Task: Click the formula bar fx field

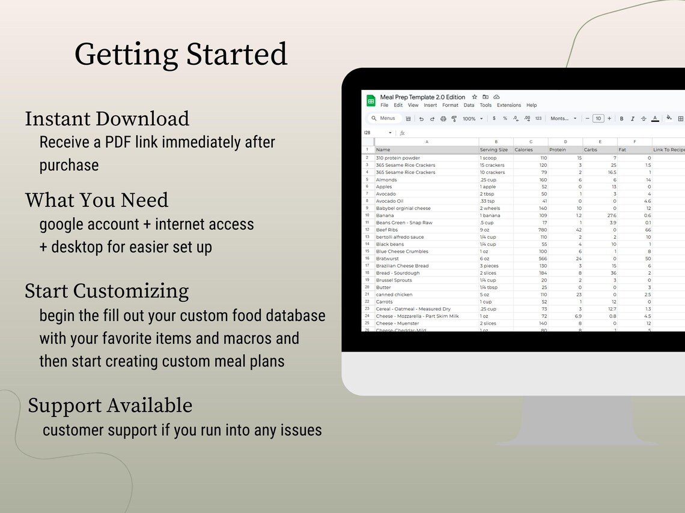Action: [x=403, y=133]
